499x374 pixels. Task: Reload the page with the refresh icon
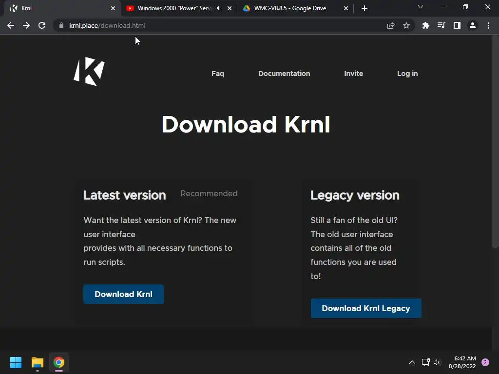(x=42, y=25)
